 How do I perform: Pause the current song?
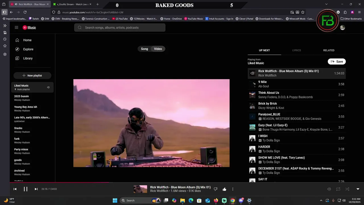pos(26,189)
